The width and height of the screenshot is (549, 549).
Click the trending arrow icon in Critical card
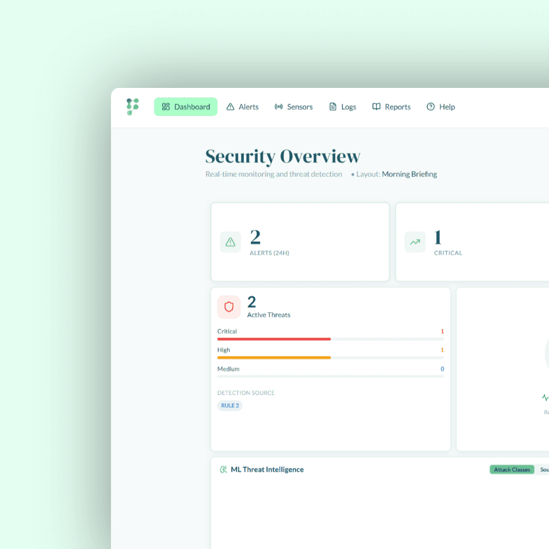(x=415, y=242)
